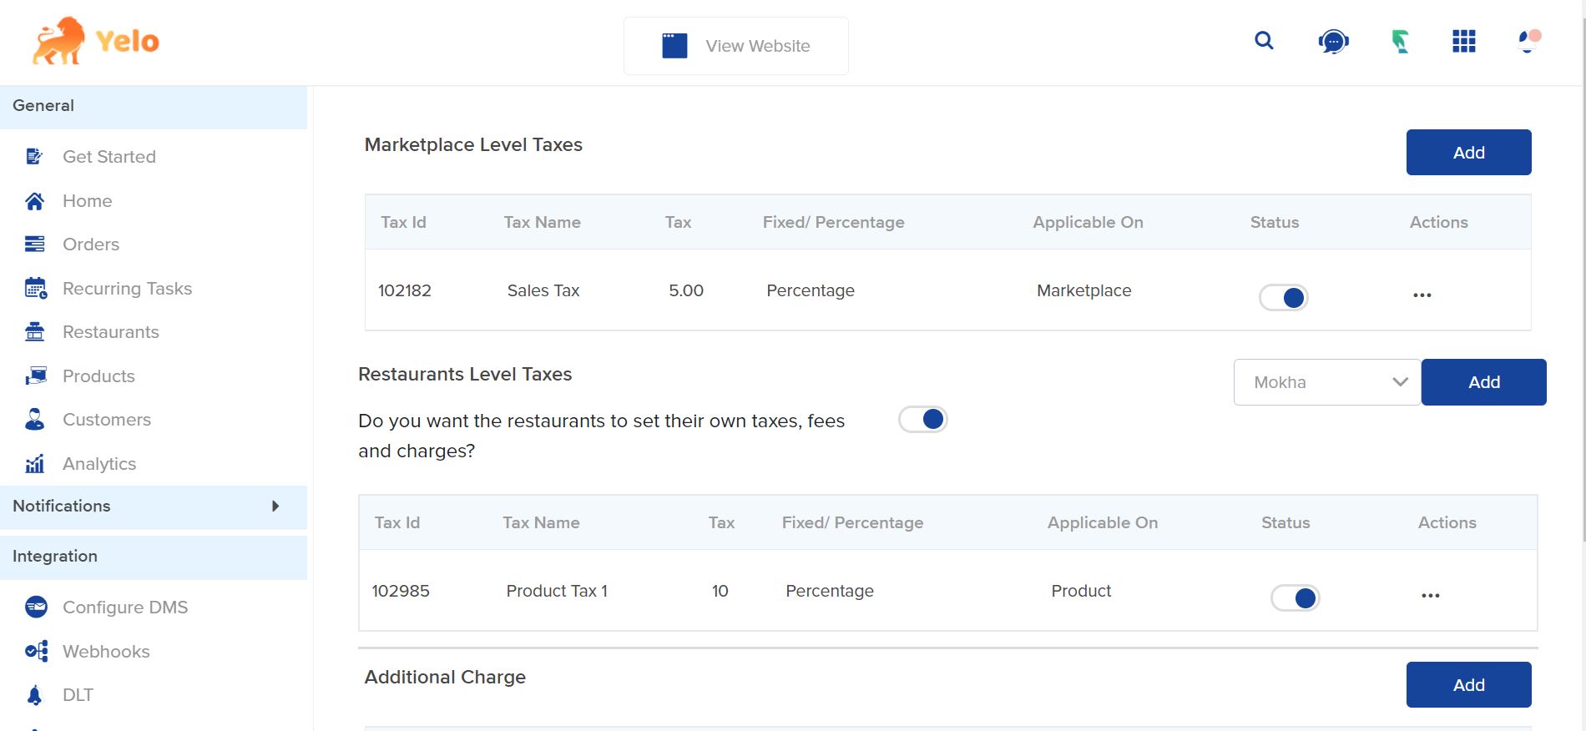This screenshot has width=1586, height=731.
Task: Disable the Sales Tax status toggle
Action: (1283, 298)
